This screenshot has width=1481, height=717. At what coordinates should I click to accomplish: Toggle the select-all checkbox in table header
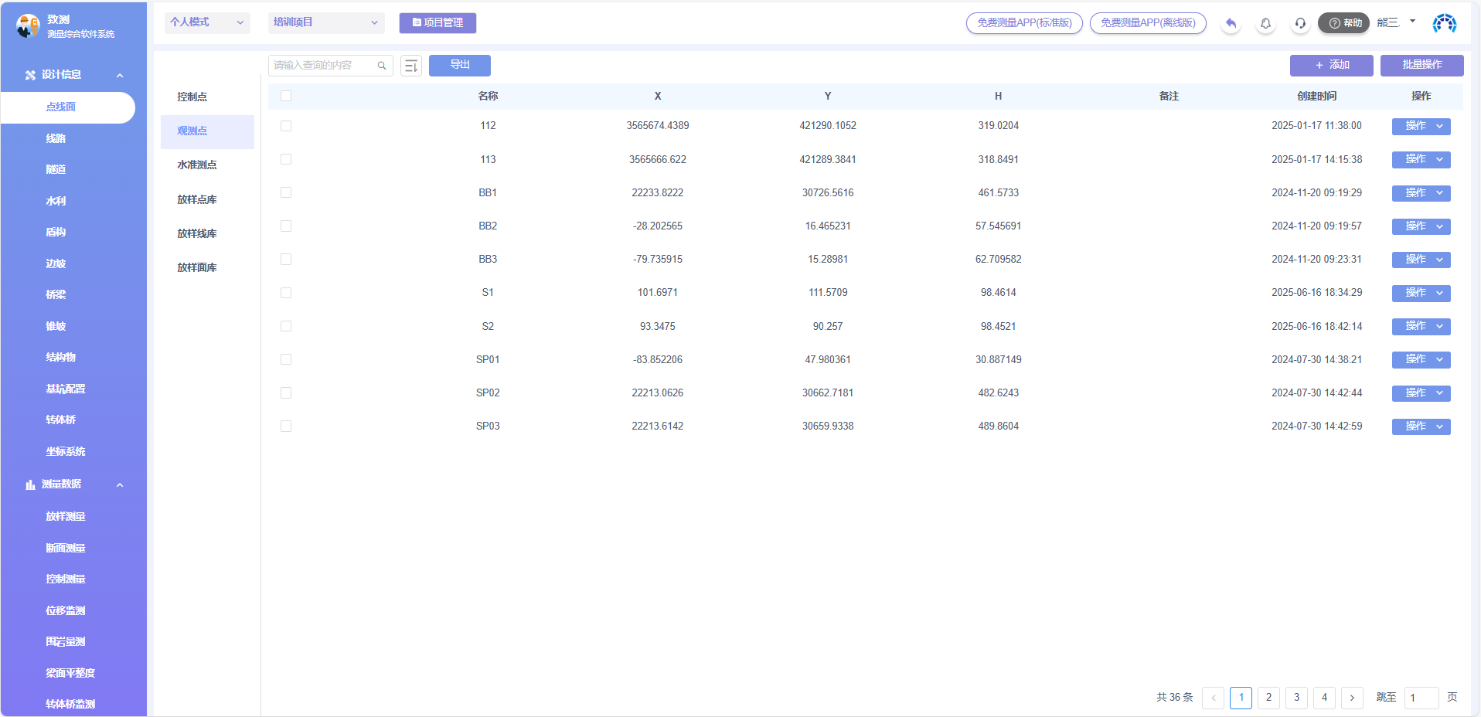pos(286,96)
